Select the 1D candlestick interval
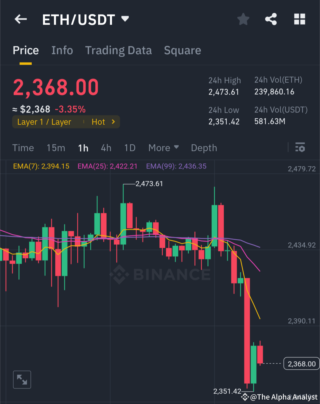The width and height of the screenshot is (320, 404). point(129,148)
